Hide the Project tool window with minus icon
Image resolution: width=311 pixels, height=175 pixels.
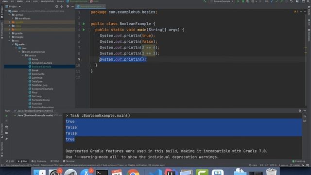pyautogui.click(x=72, y=6)
